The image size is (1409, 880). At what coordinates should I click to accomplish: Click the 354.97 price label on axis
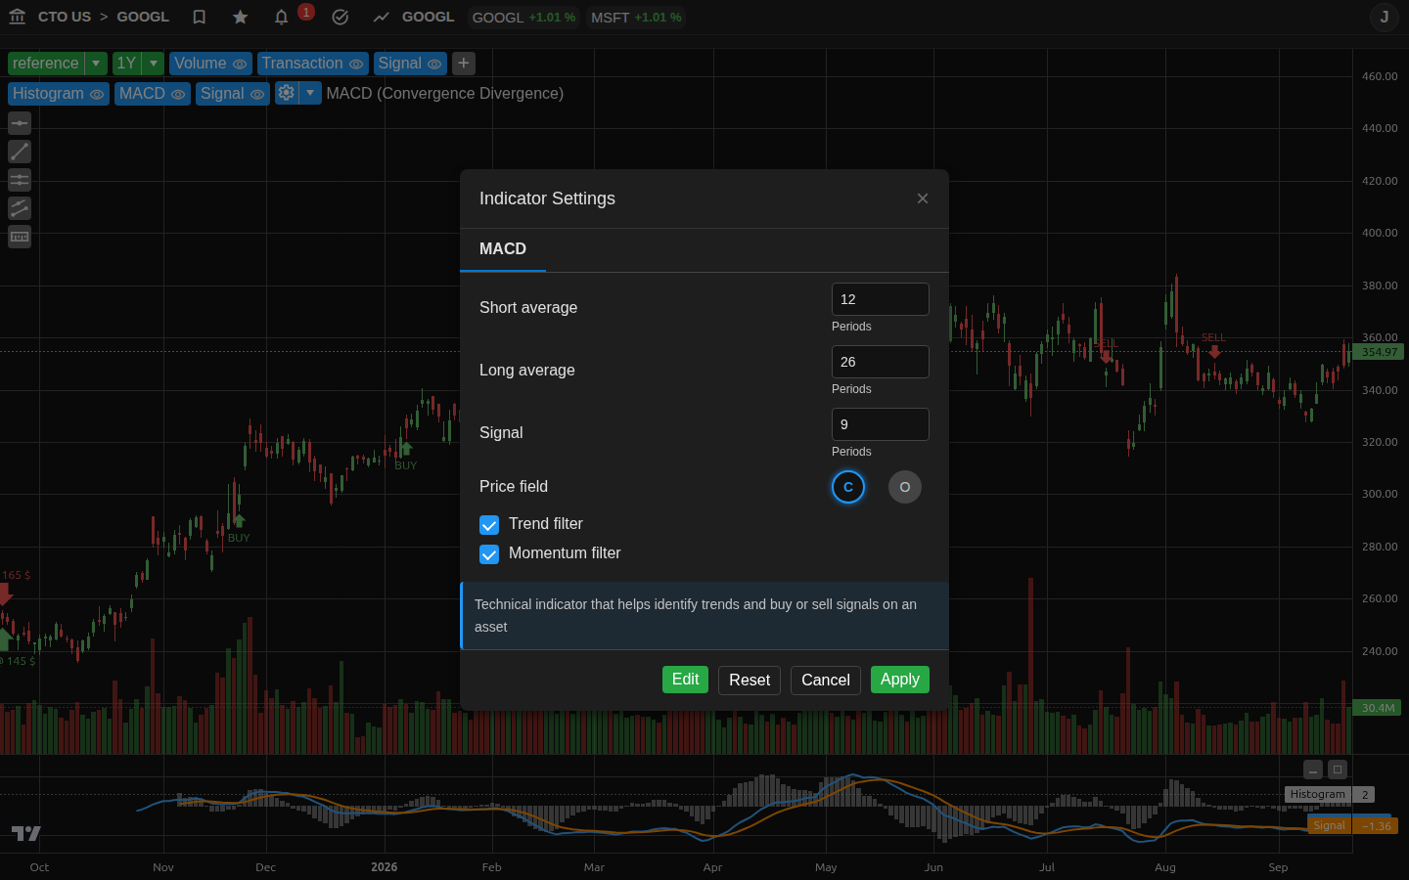[x=1379, y=352]
